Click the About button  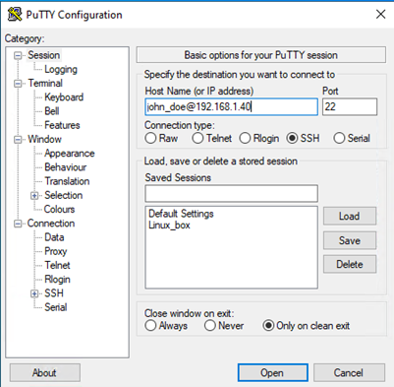(x=45, y=373)
